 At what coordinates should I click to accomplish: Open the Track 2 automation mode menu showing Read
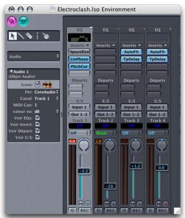(x=105, y=133)
